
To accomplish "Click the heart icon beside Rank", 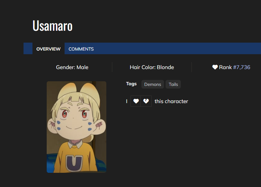I will tap(215, 67).
